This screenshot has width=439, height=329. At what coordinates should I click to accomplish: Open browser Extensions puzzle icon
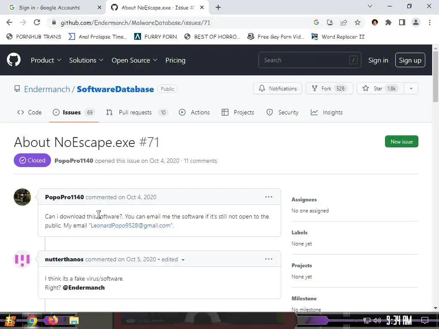(x=388, y=22)
